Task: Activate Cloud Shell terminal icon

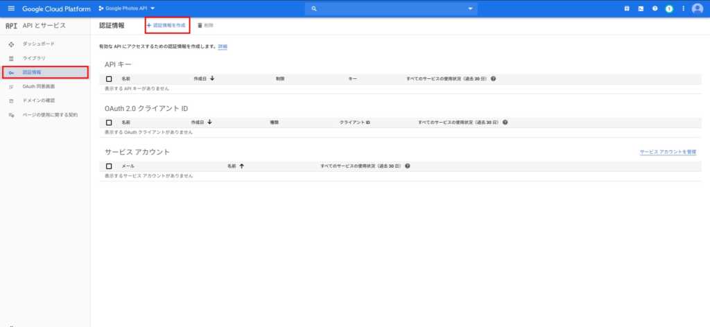Action: click(641, 8)
